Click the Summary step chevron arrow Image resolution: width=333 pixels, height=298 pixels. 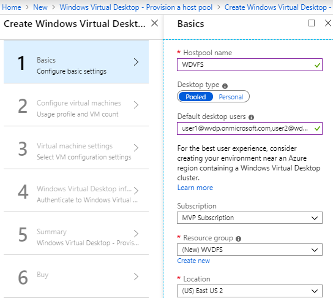(x=136, y=234)
